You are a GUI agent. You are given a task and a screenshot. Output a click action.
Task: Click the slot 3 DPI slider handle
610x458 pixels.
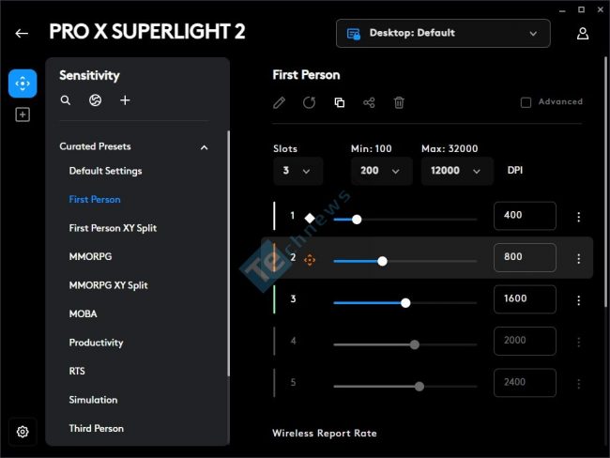pyautogui.click(x=405, y=303)
